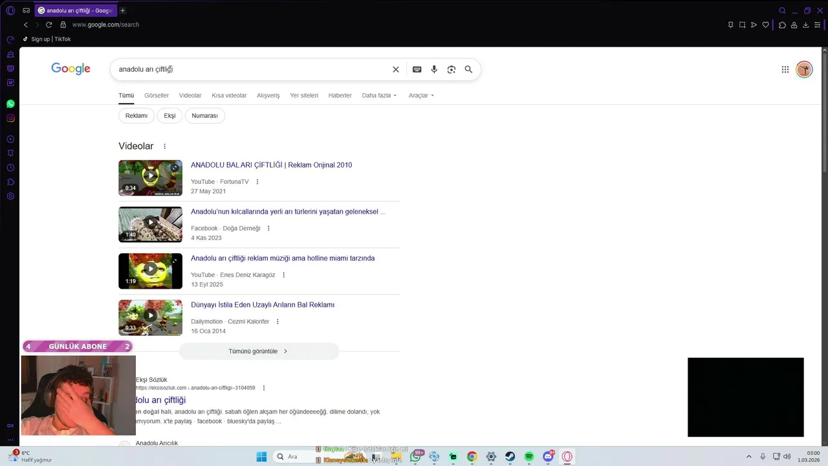Apply the Numarası suggestion chip

point(204,116)
